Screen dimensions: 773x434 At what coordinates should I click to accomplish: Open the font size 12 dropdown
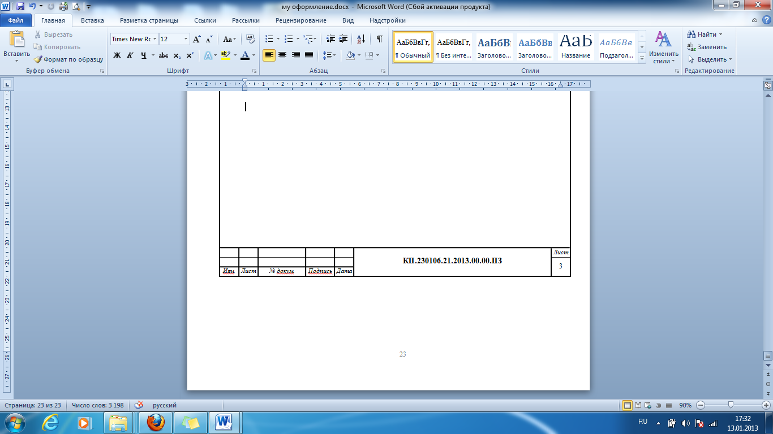coord(186,39)
